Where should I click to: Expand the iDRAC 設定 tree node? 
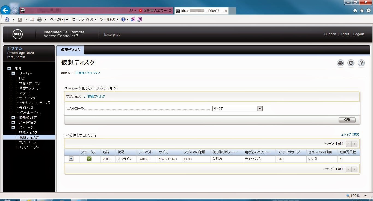(13, 118)
